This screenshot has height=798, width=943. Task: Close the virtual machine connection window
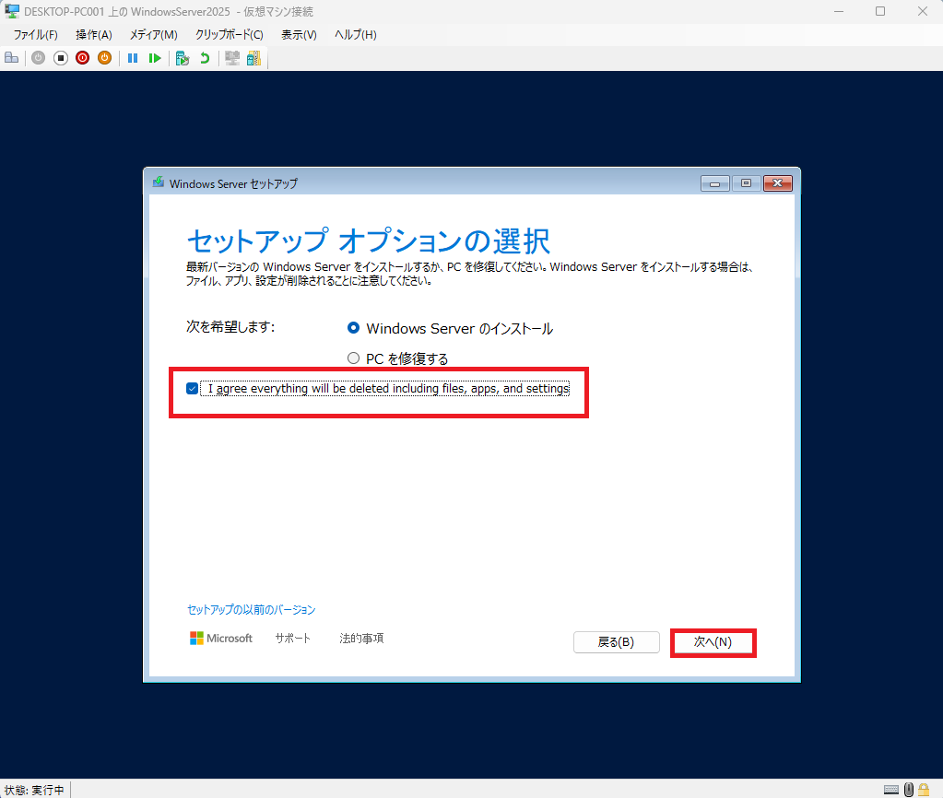tap(923, 11)
